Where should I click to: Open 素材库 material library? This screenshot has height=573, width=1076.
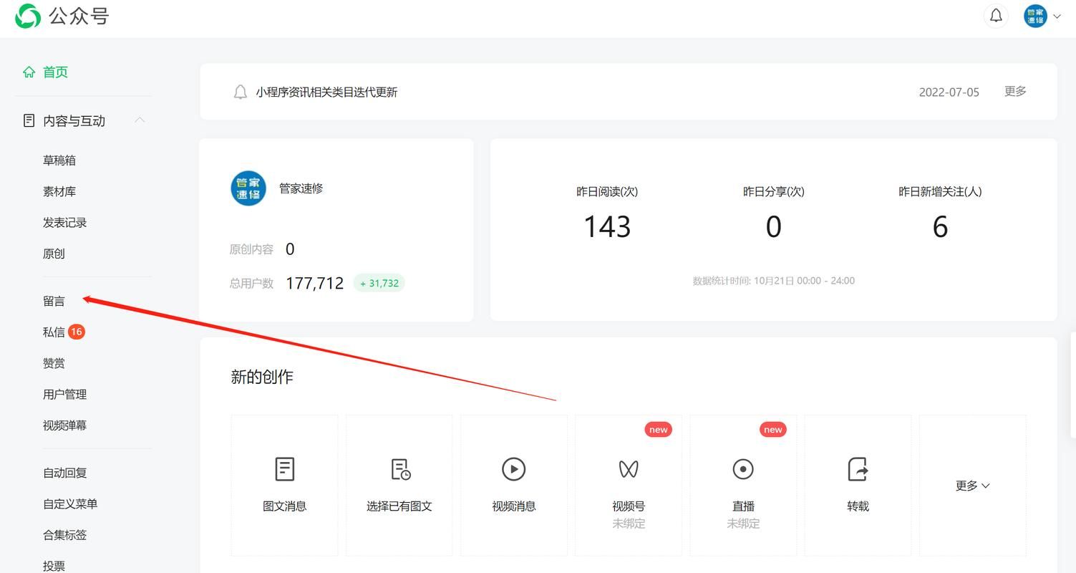point(59,191)
